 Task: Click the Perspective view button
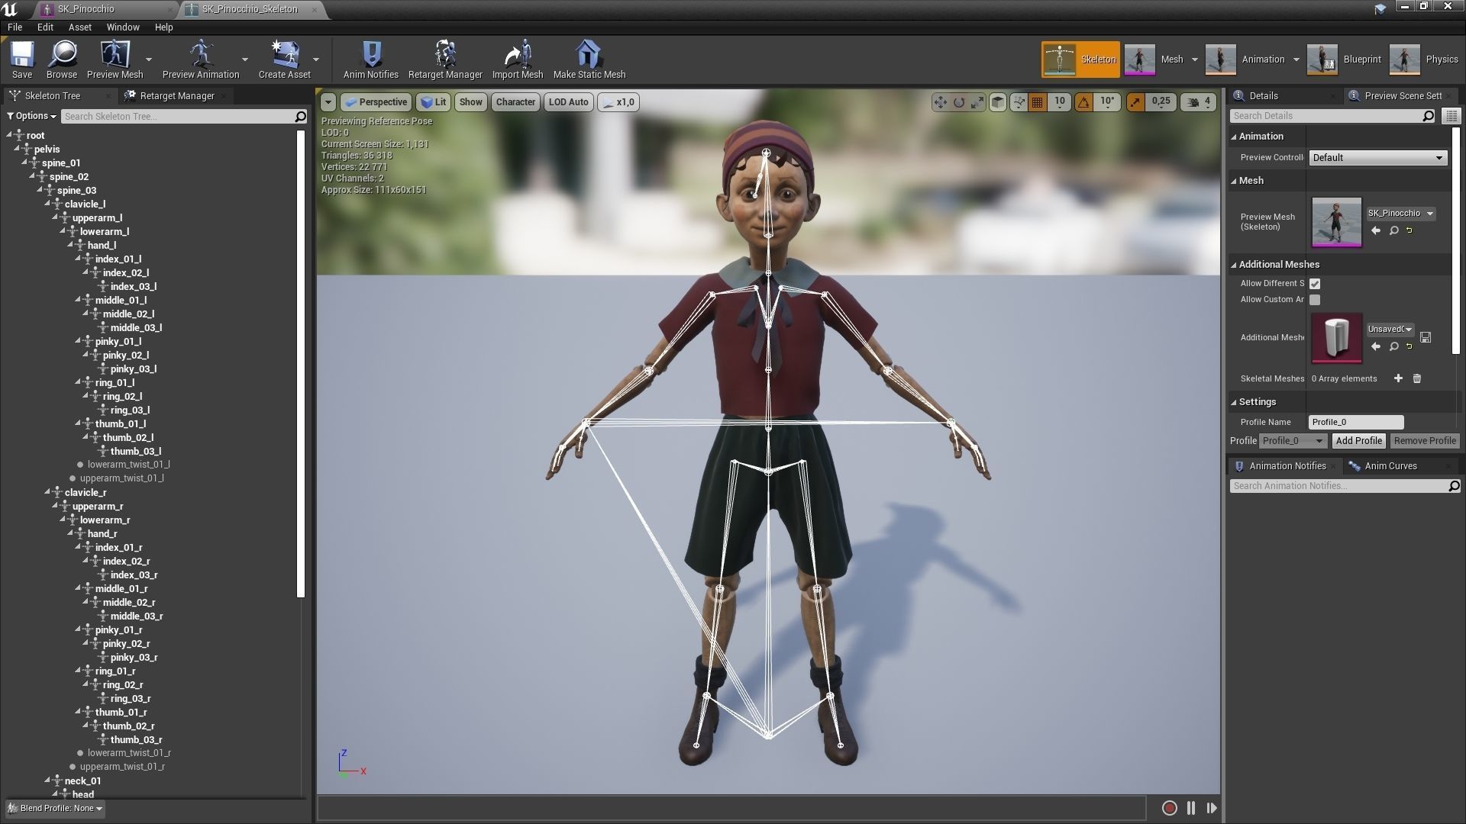pyautogui.click(x=376, y=102)
